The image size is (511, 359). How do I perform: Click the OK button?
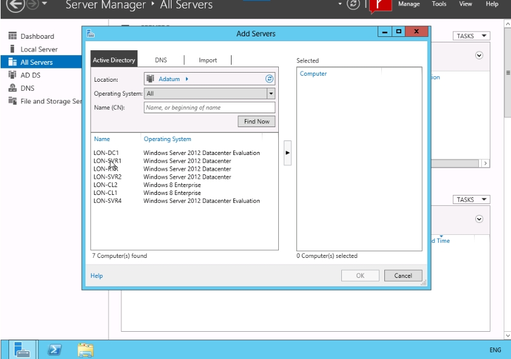coord(360,275)
